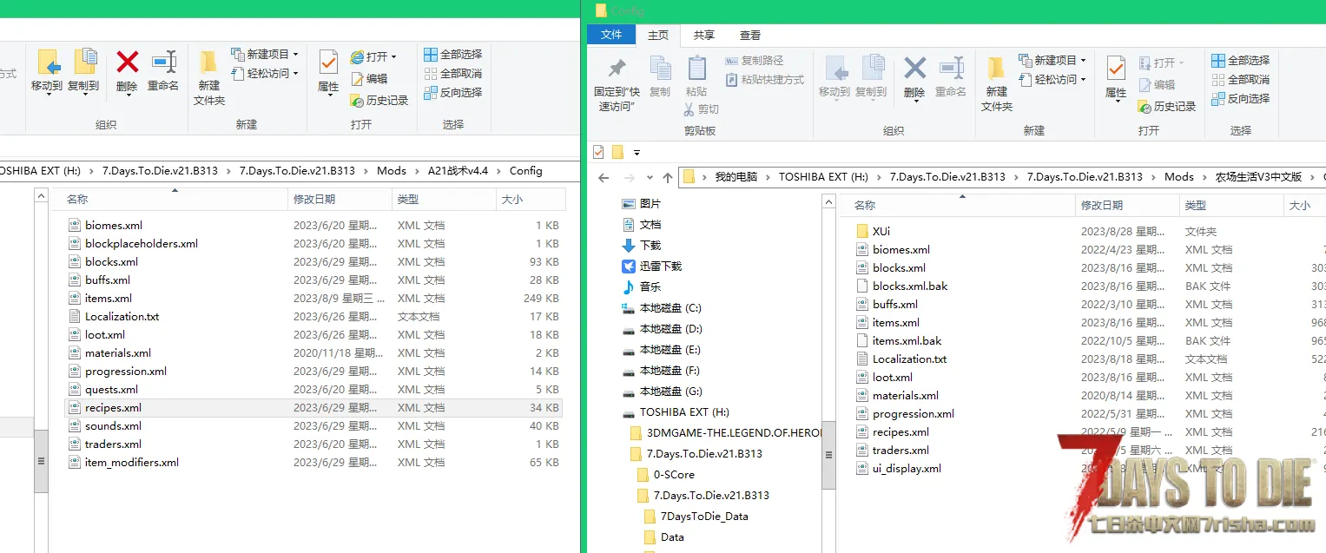Click the red Delete icon in A21战术v4.4 window

127,62
